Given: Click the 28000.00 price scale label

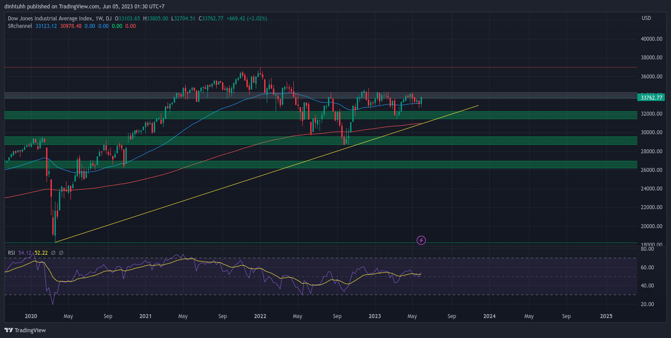Looking at the screenshot, I should pos(651,152).
